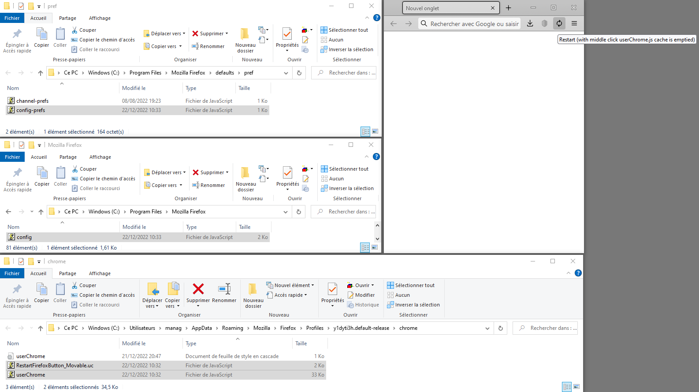Click defaults breadcrumb in pref address bar
The width and height of the screenshot is (699, 392).
(x=225, y=73)
